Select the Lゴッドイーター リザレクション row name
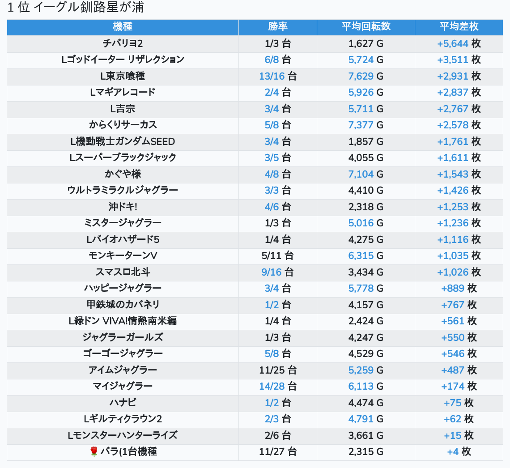 coord(123,60)
